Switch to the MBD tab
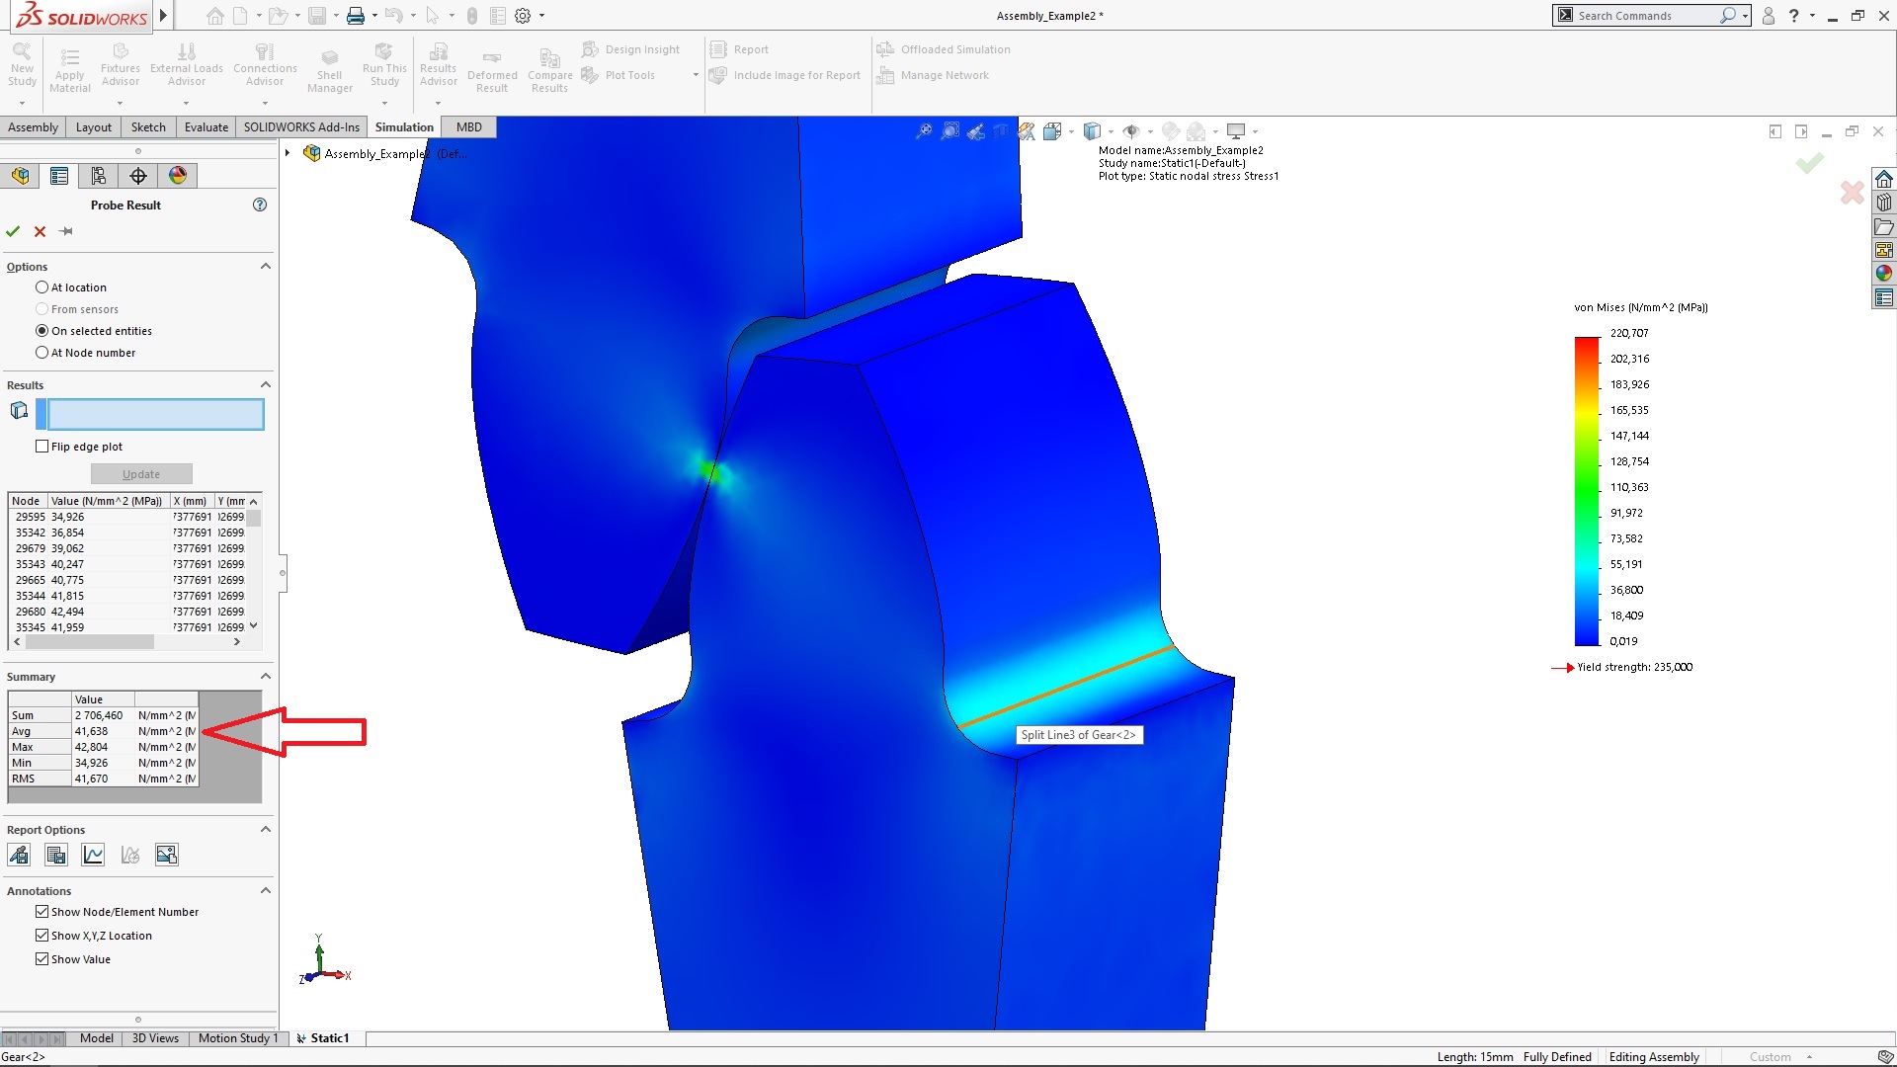 point(469,127)
